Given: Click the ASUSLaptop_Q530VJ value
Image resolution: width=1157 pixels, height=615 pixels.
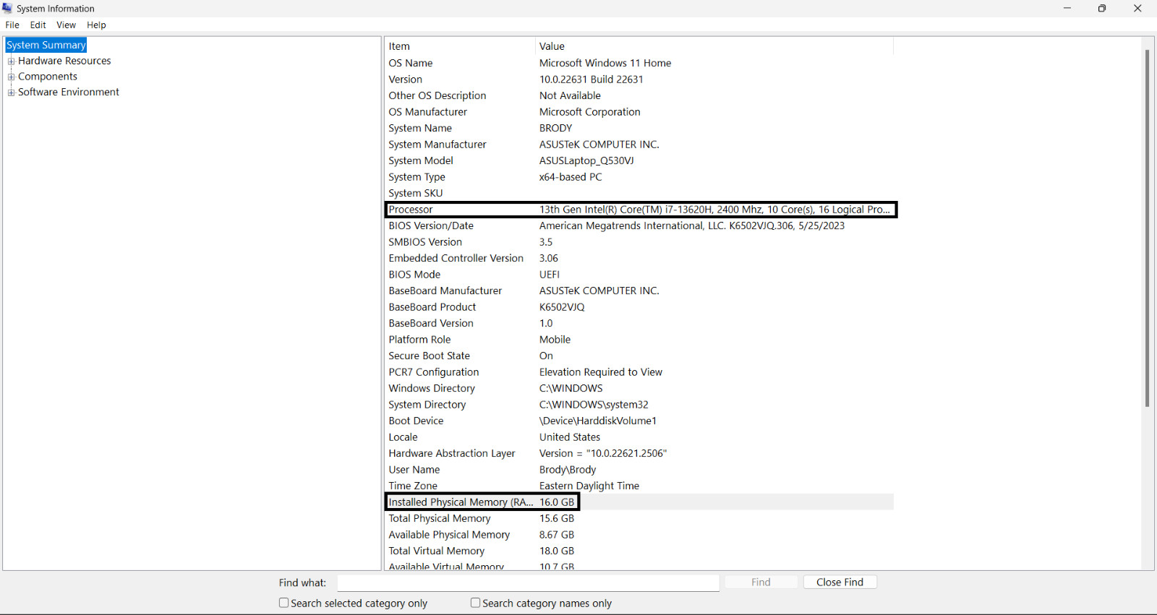Looking at the screenshot, I should coord(586,160).
